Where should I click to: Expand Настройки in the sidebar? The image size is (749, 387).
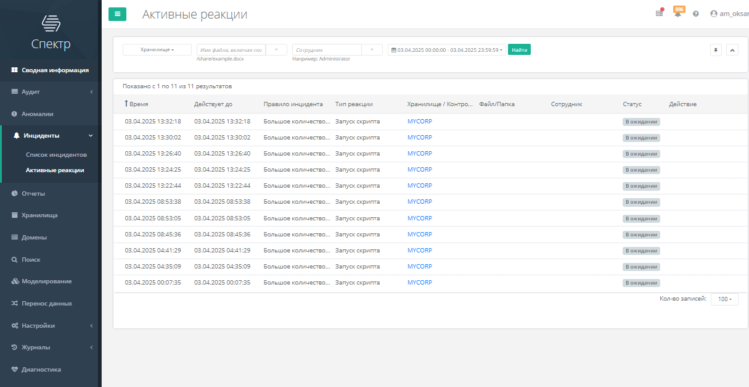(50, 325)
